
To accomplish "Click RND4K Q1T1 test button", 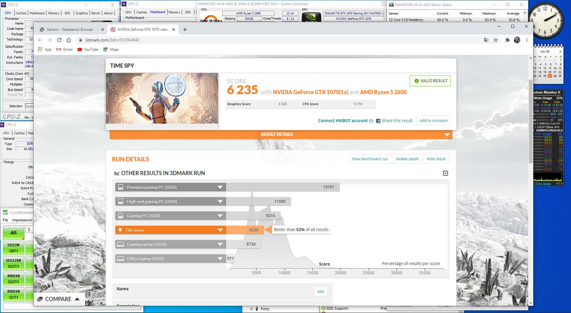I will point(13,294).
